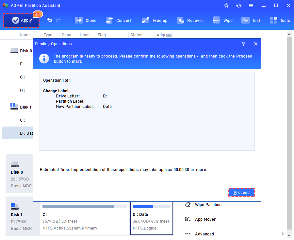Select C: partition block in disk map
294x240 pixels.
[85, 218]
